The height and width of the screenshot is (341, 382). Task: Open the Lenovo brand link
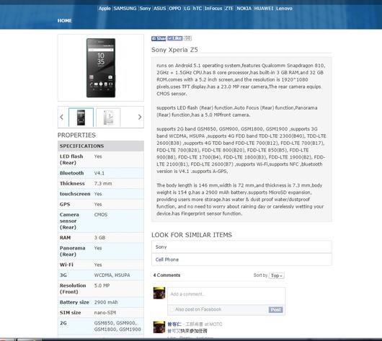[x=284, y=9]
